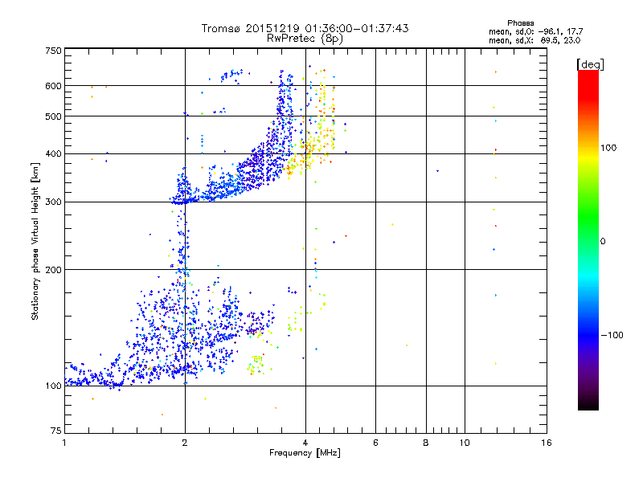Click y-axis tick label '75'
This screenshot has width=643, height=482.
click(x=56, y=431)
